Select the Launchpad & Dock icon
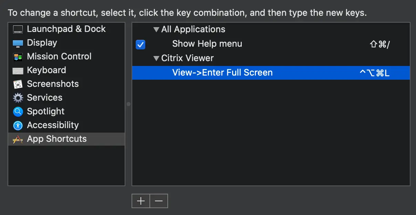 18,29
